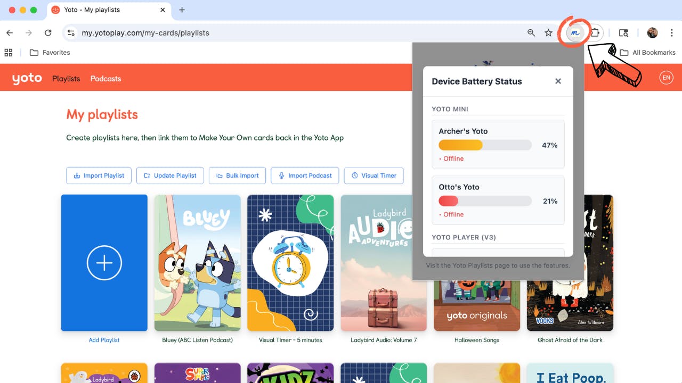
Task: Click the address bar URL field
Action: point(298,33)
